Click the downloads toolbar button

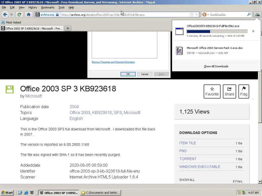(257, 15)
